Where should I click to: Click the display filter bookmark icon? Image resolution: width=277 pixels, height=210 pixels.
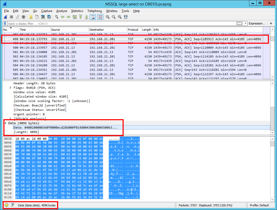pos(5,23)
